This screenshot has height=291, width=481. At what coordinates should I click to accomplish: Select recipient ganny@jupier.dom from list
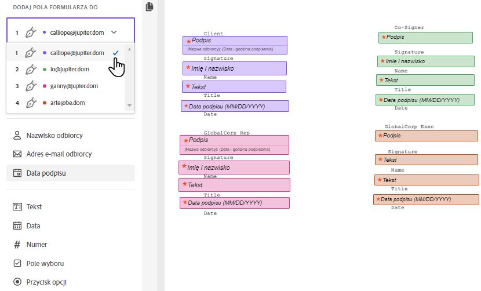70,86
